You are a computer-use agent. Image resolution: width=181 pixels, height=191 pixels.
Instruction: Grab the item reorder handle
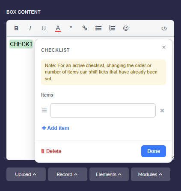(x=45, y=110)
